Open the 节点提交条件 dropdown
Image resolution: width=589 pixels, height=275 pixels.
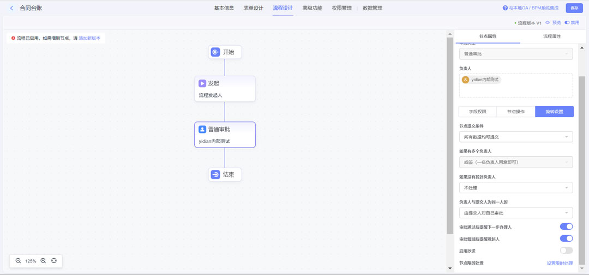point(515,137)
